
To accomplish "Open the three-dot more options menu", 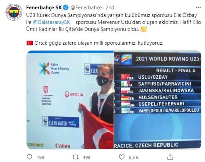I will point(198,7).
